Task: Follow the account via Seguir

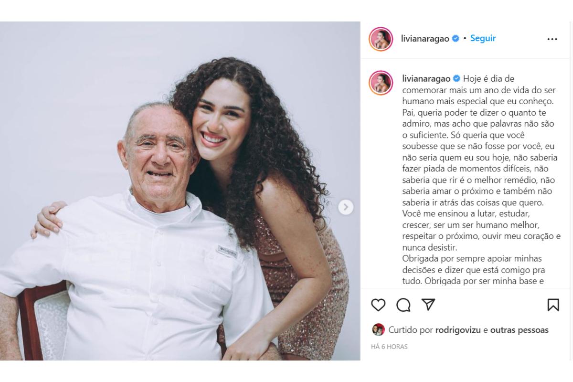Action: tap(483, 39)
